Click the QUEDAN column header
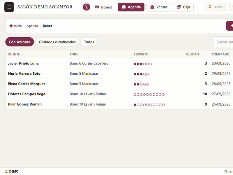The height and width of the screenshot is (175, 233). pos(193,54)
